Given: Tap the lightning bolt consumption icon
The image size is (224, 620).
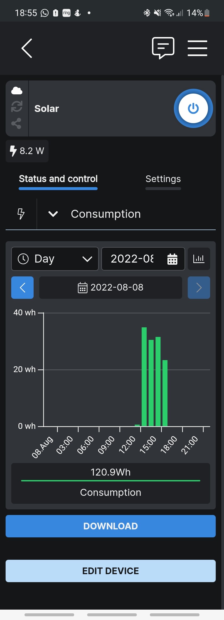Looking at the screenshot, I should [21, 214].
